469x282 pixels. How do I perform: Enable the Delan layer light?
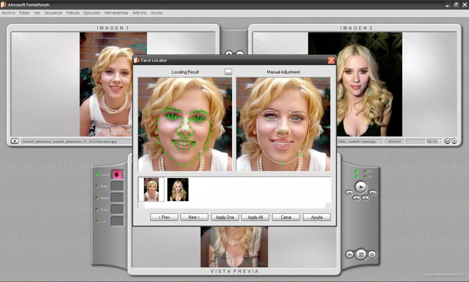coord(97,198)
